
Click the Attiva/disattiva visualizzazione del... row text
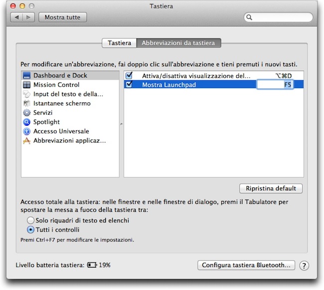point(196,76)
